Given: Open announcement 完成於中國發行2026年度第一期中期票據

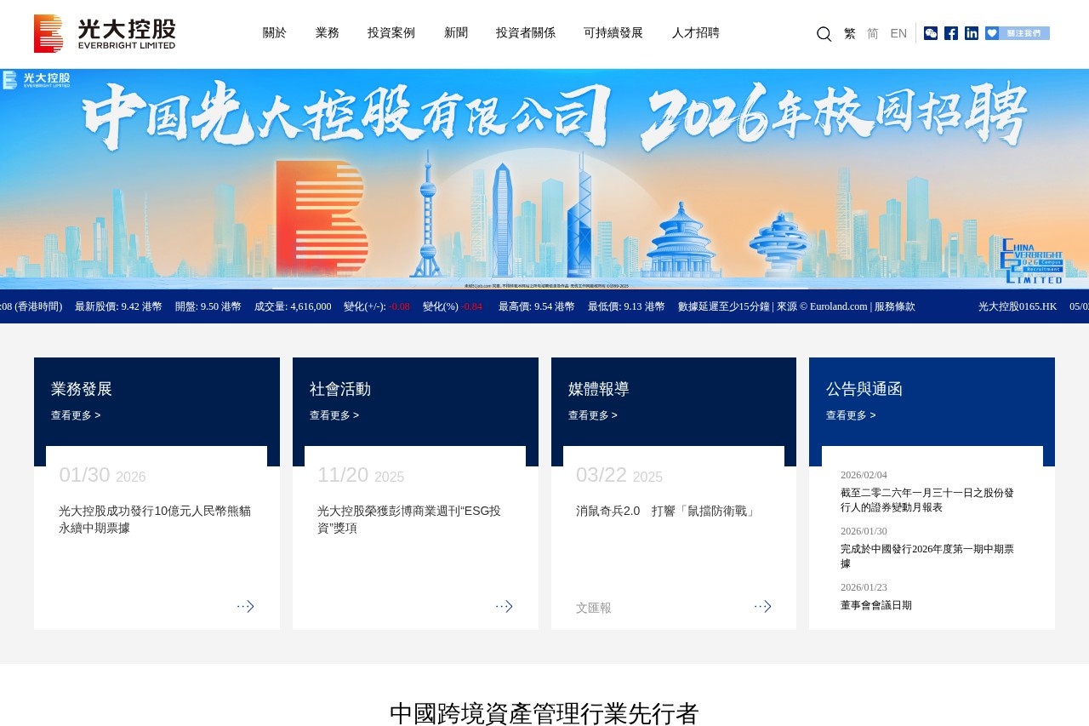Looking at the screenshot, I should pos(927,556).
